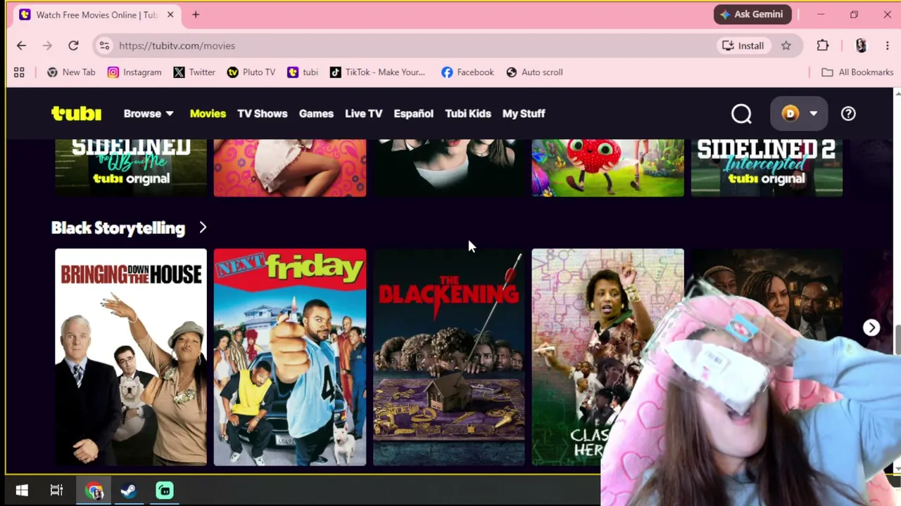Bookmark this page with the star icon
The width and height of the screenshot is (901, 506).
click(x=786, y=46)
